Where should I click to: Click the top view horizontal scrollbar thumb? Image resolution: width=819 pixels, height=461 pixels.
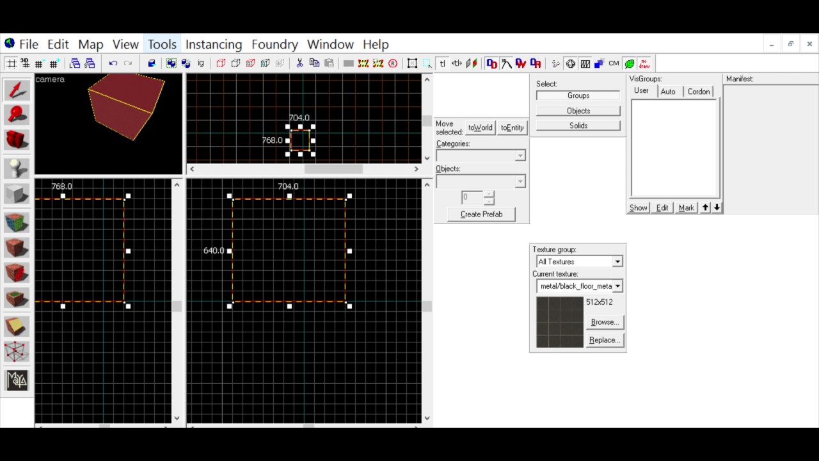(x=333, y=169)
